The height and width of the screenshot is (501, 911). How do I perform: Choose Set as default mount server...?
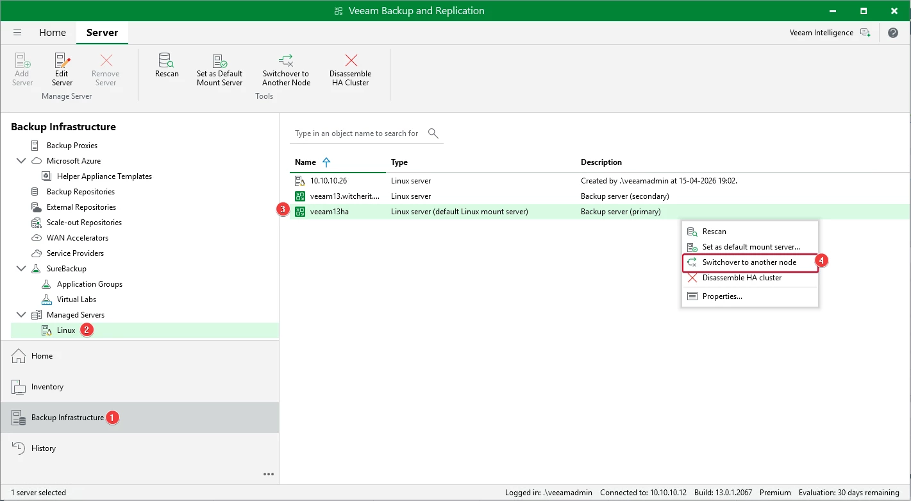click(750, 247)
